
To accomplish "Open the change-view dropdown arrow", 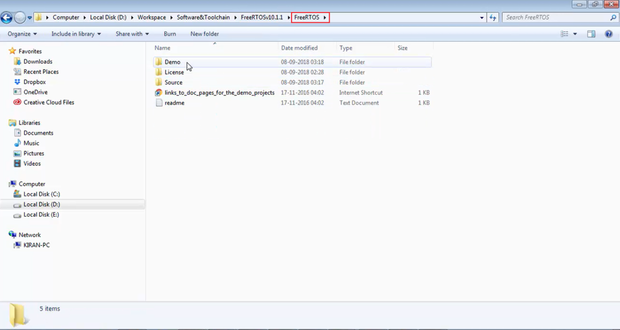I will (575, 34).
